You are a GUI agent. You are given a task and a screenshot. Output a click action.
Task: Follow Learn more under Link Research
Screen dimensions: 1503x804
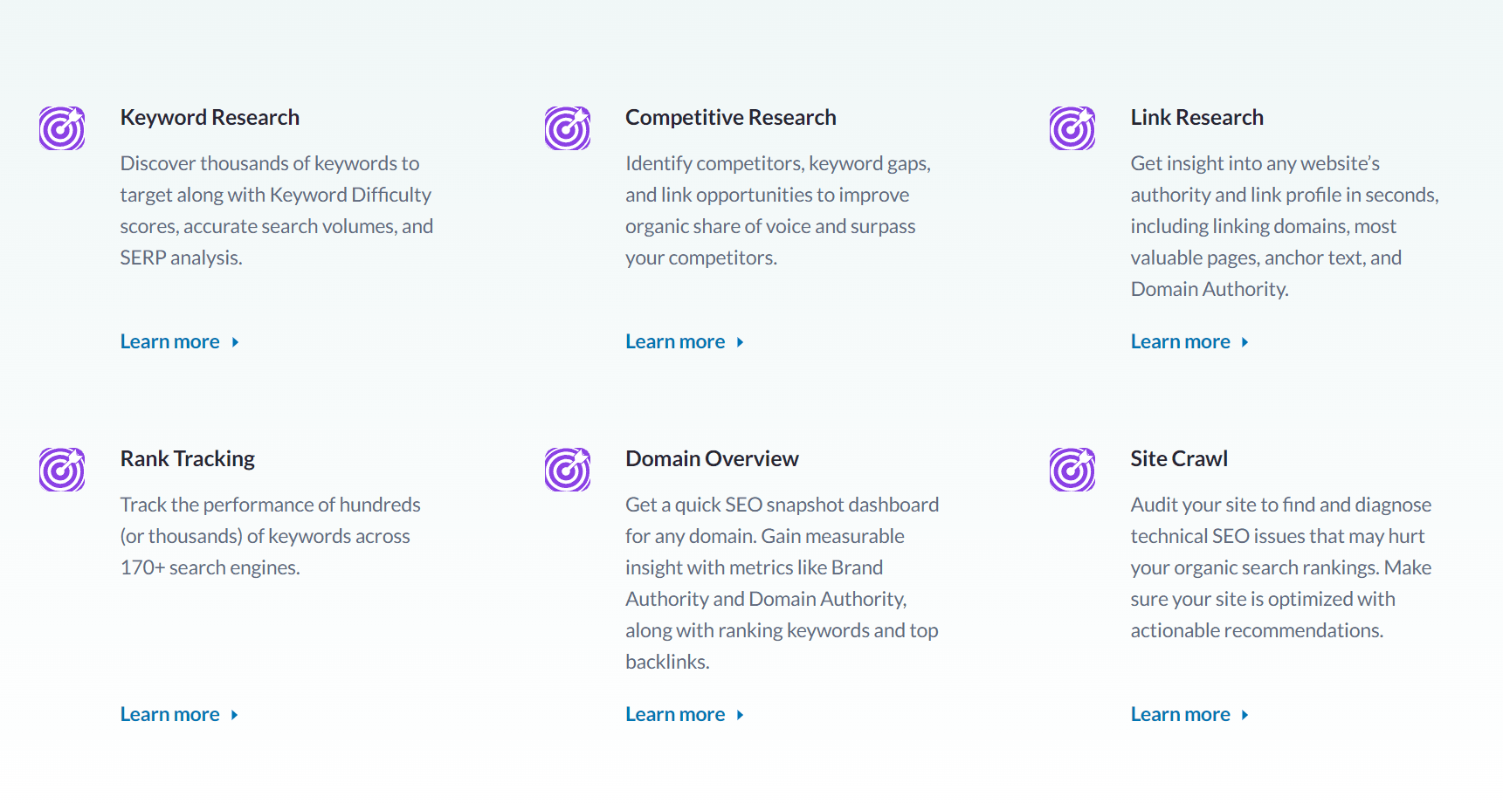pyautogui.click(x=1190, y=342)
